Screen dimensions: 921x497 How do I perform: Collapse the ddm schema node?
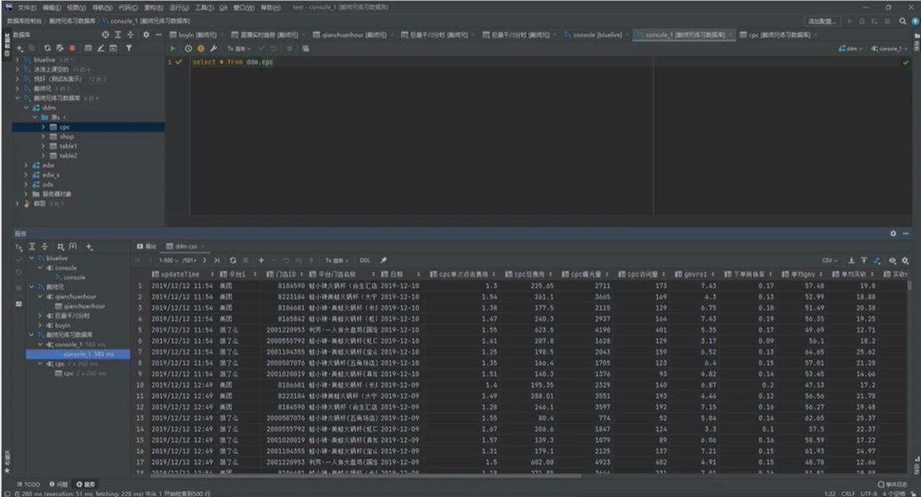click(x=26, y=108)
